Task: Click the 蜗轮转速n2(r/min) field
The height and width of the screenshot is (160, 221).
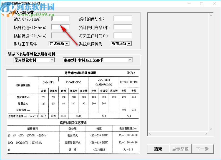Action: (x=61, y=35)
